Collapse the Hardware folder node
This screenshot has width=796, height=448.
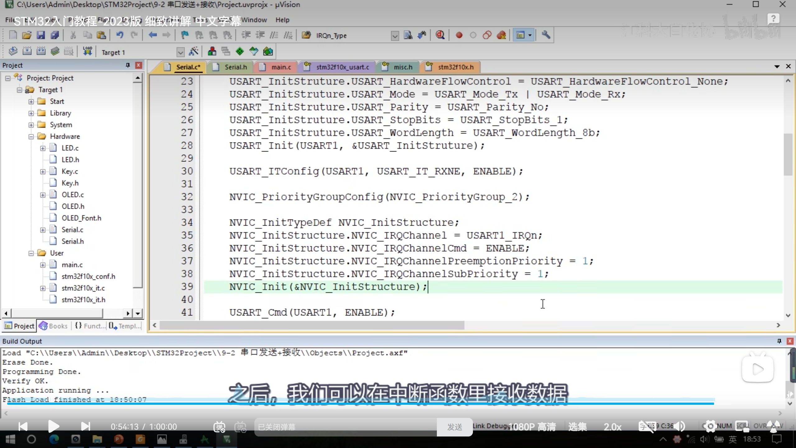[31, 137]
